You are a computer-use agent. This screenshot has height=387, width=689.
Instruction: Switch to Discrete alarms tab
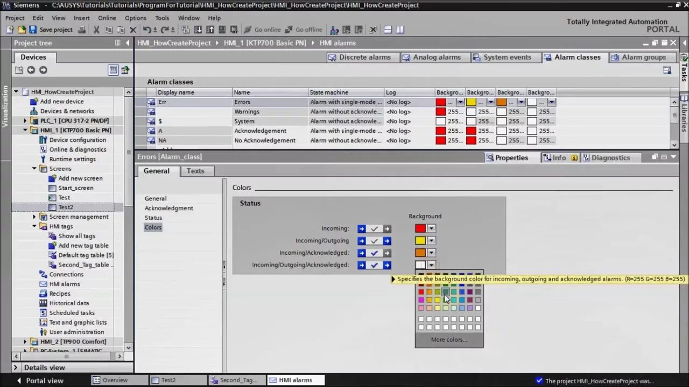362,57
